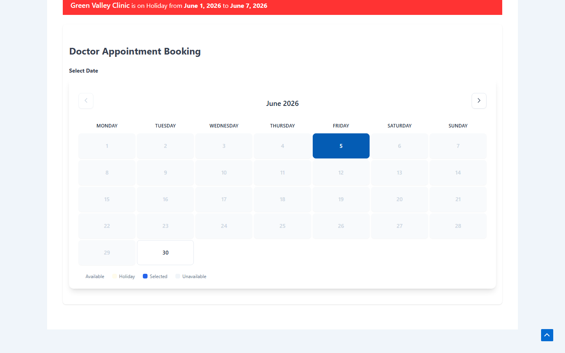Click the WEDNESDAY column header
This screenshot has height=353, width=565.
pyautogui.click(x=224, y=126)
